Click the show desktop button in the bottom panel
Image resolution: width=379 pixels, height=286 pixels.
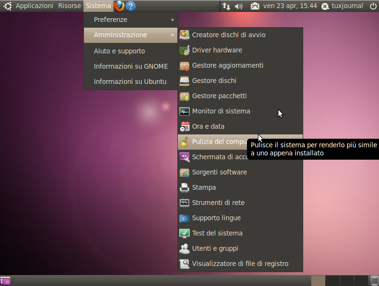(5, 281)
